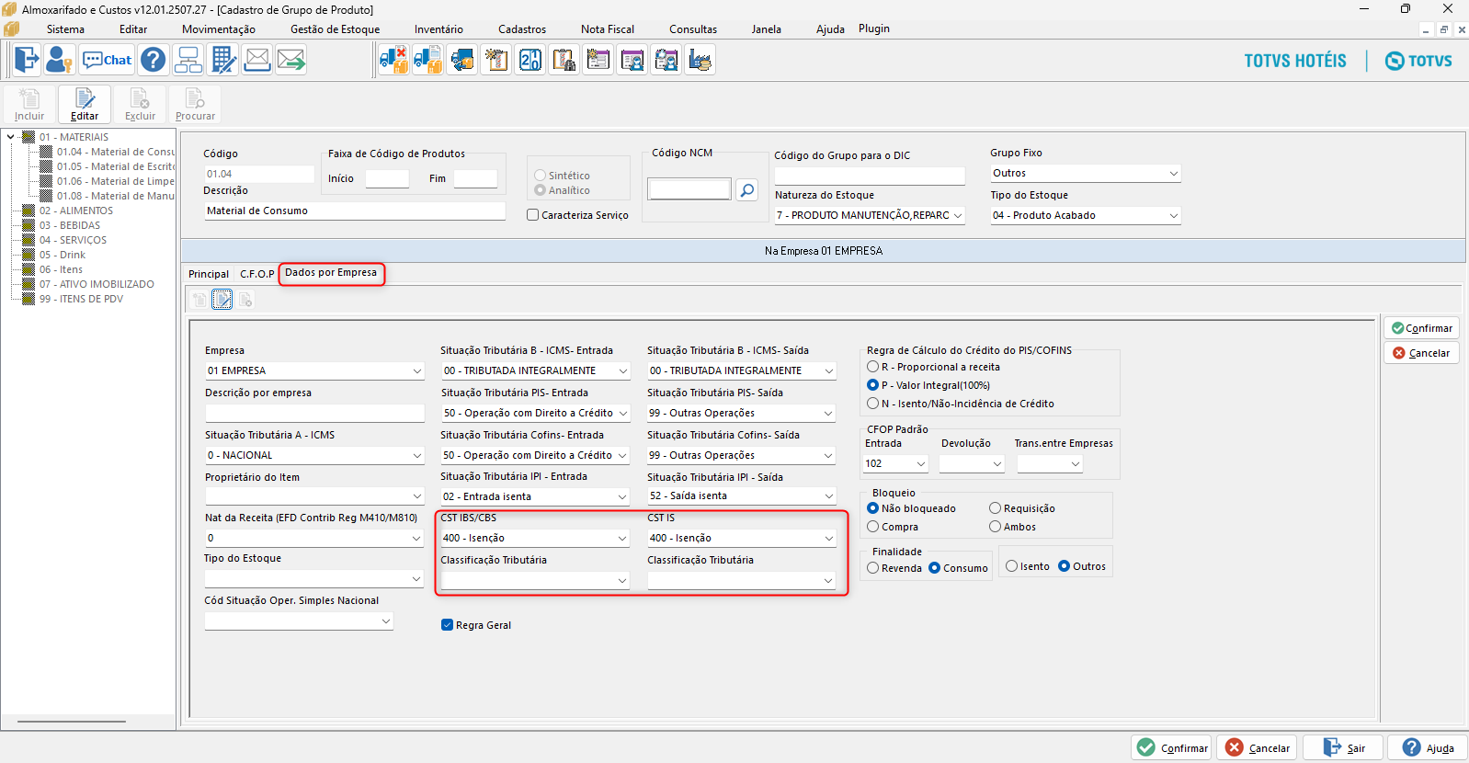Click the building with pencil icon

pos(223,60)
